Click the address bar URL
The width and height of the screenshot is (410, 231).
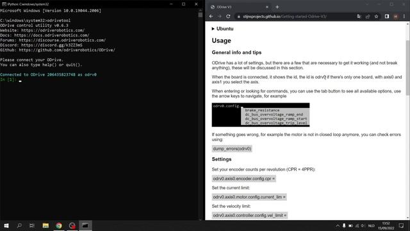click(284, 17)
